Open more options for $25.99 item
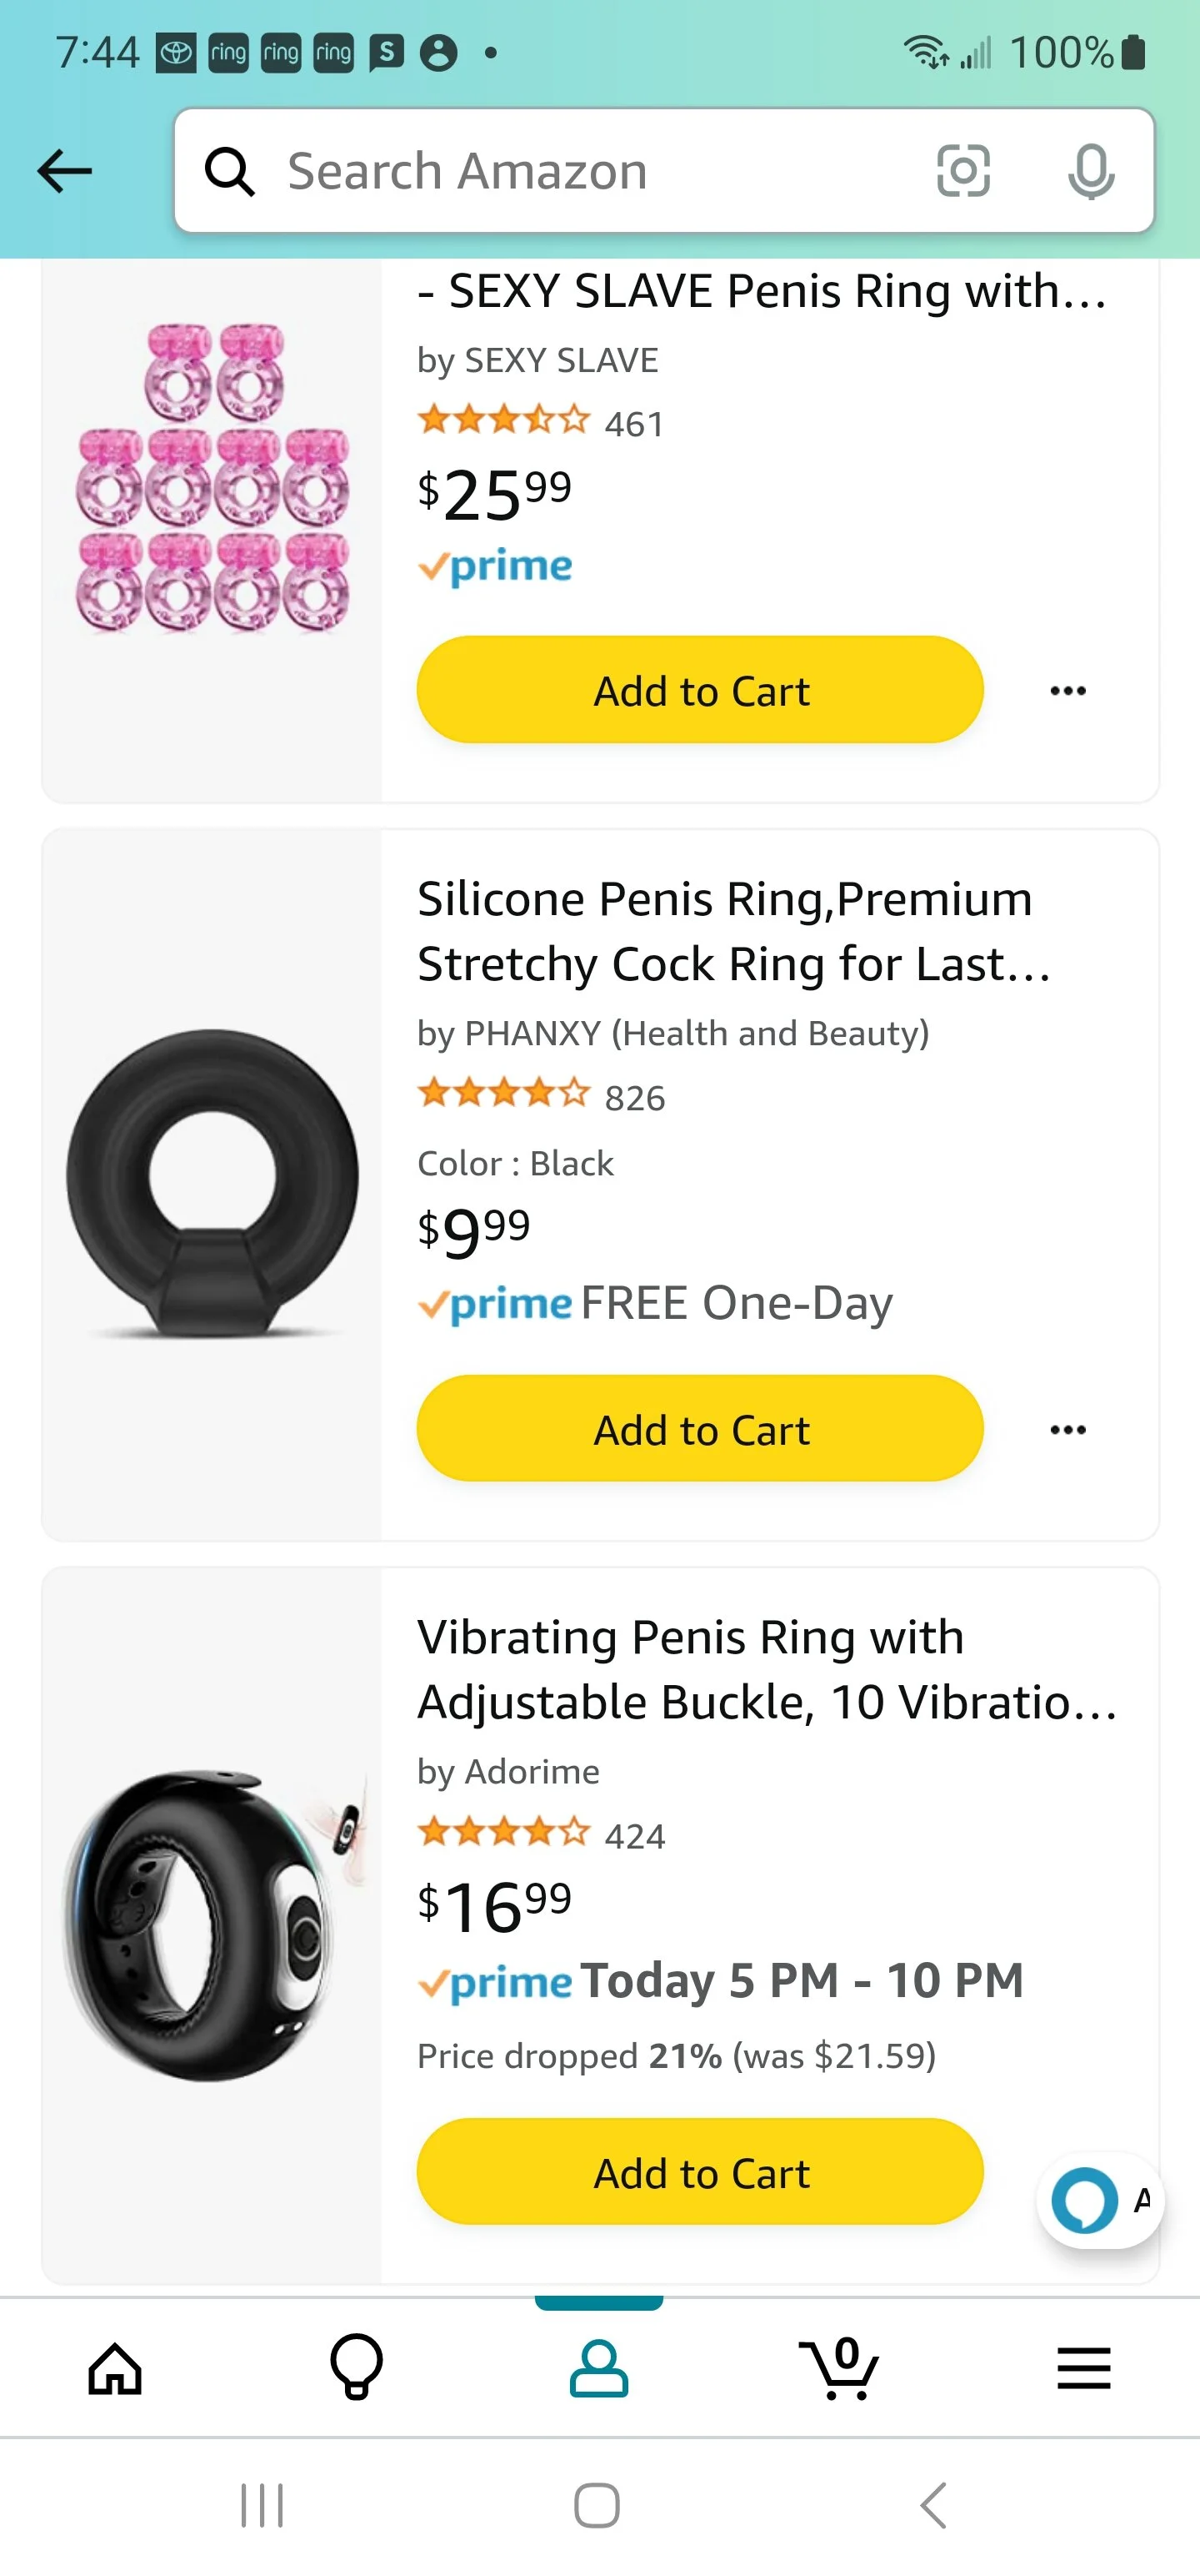This screenshot has width=1200, height=2576. coord(1068,691)
